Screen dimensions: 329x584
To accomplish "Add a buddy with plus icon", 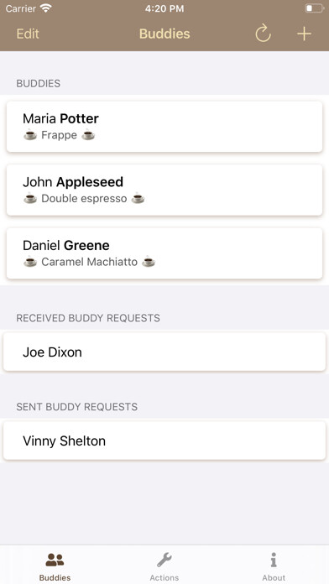I will (x=304, y=34).
